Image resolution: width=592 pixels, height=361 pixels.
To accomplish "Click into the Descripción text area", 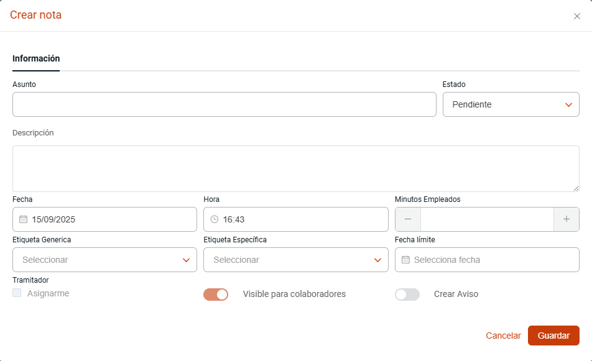I will coord(295,168).
